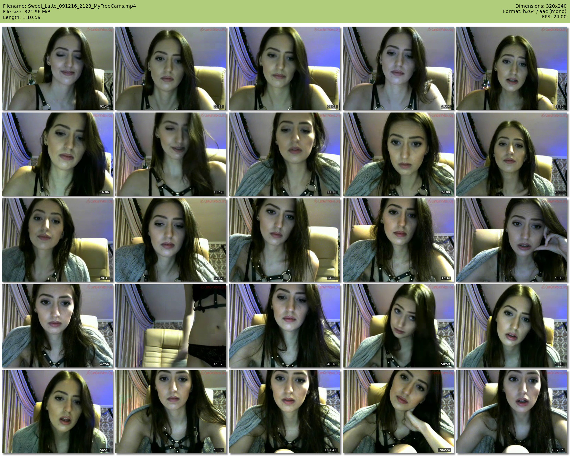
Task: Click the Filename line in the header
Action: tap(69, 6)
